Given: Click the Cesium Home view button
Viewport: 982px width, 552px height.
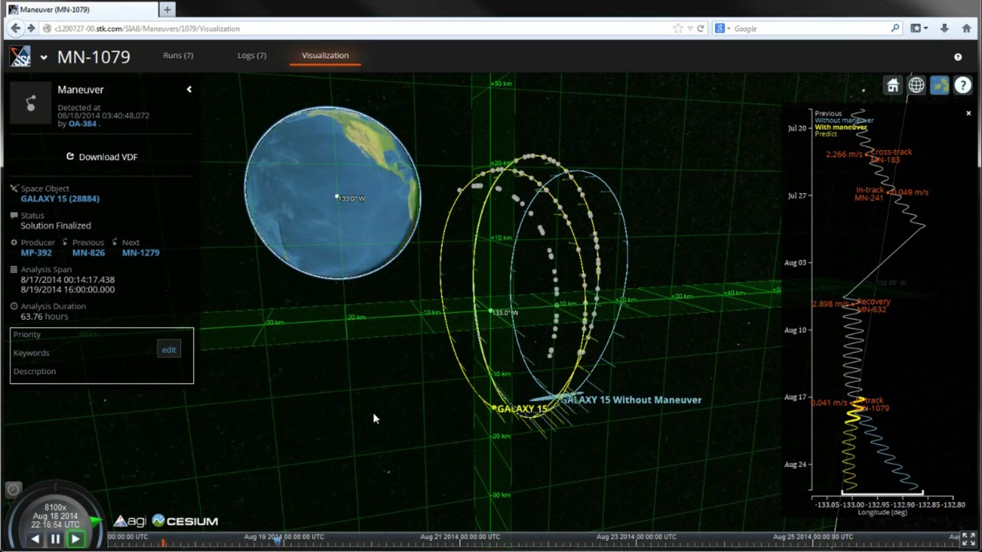Looking at the screenshot, I should coord(893,85).
